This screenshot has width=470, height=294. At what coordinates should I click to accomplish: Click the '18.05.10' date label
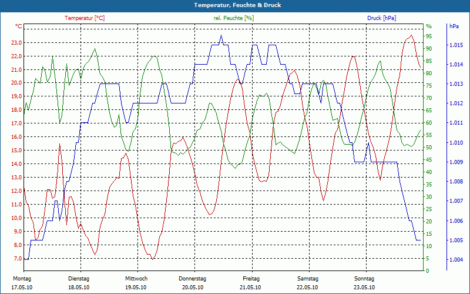[79, 288]
